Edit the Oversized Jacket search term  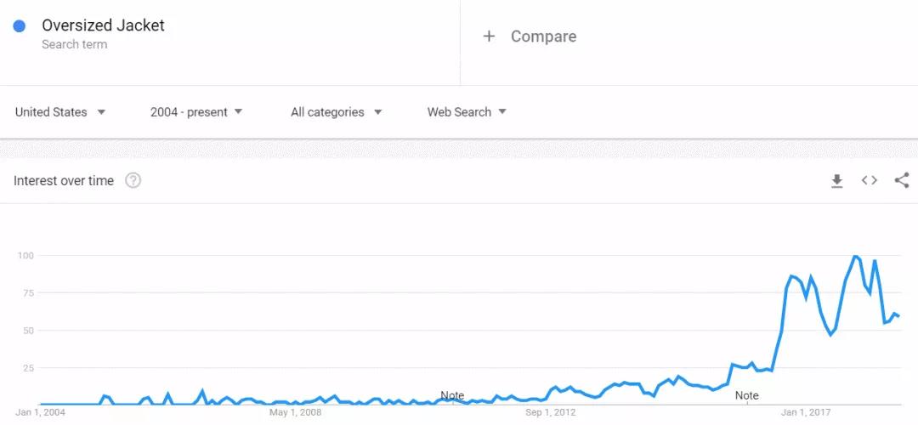click(103, 25)
